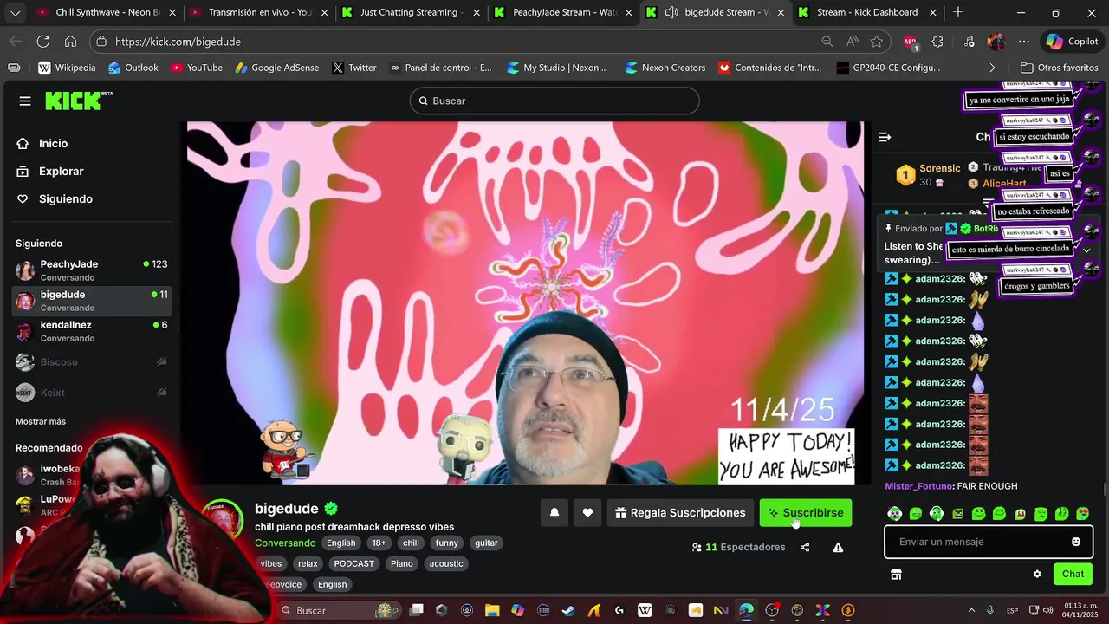Mute the bigedude tab audio icon
The image size is (1109, 624).
click(671, 12)
